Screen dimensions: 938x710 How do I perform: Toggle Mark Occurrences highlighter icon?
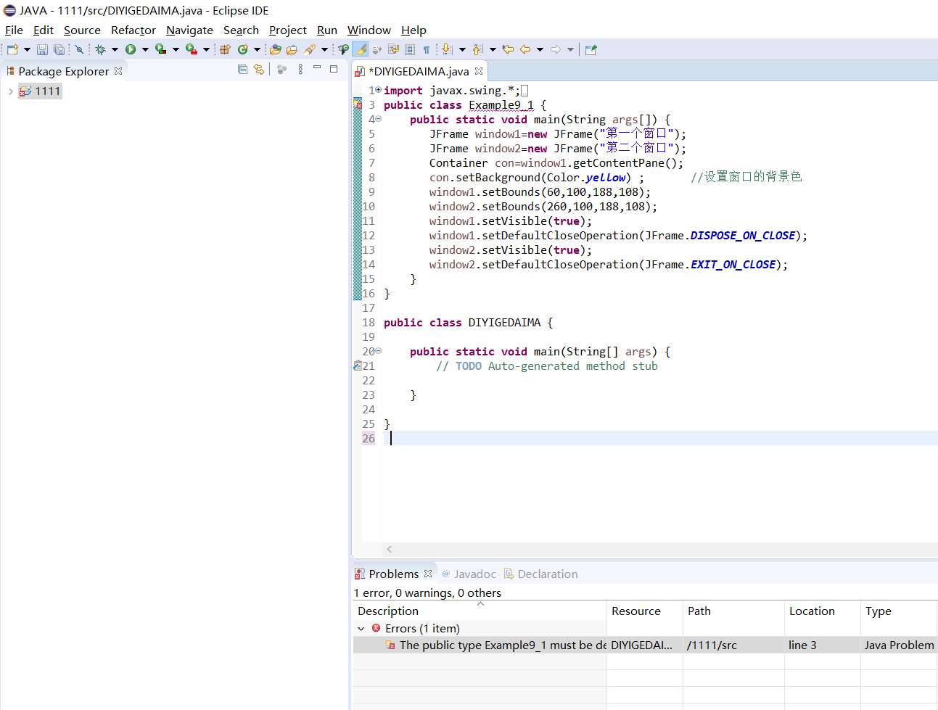coord(360,49)
